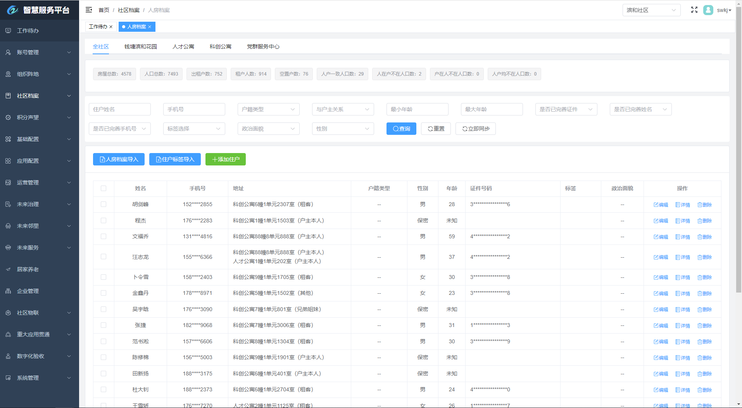Select all rows with the header checkbox

click(x=104, y=188)
